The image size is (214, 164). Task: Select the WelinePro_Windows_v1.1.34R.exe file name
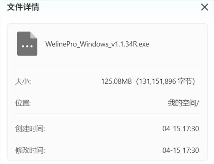(97, 44)
